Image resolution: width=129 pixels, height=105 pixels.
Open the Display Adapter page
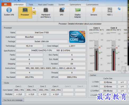78,13
